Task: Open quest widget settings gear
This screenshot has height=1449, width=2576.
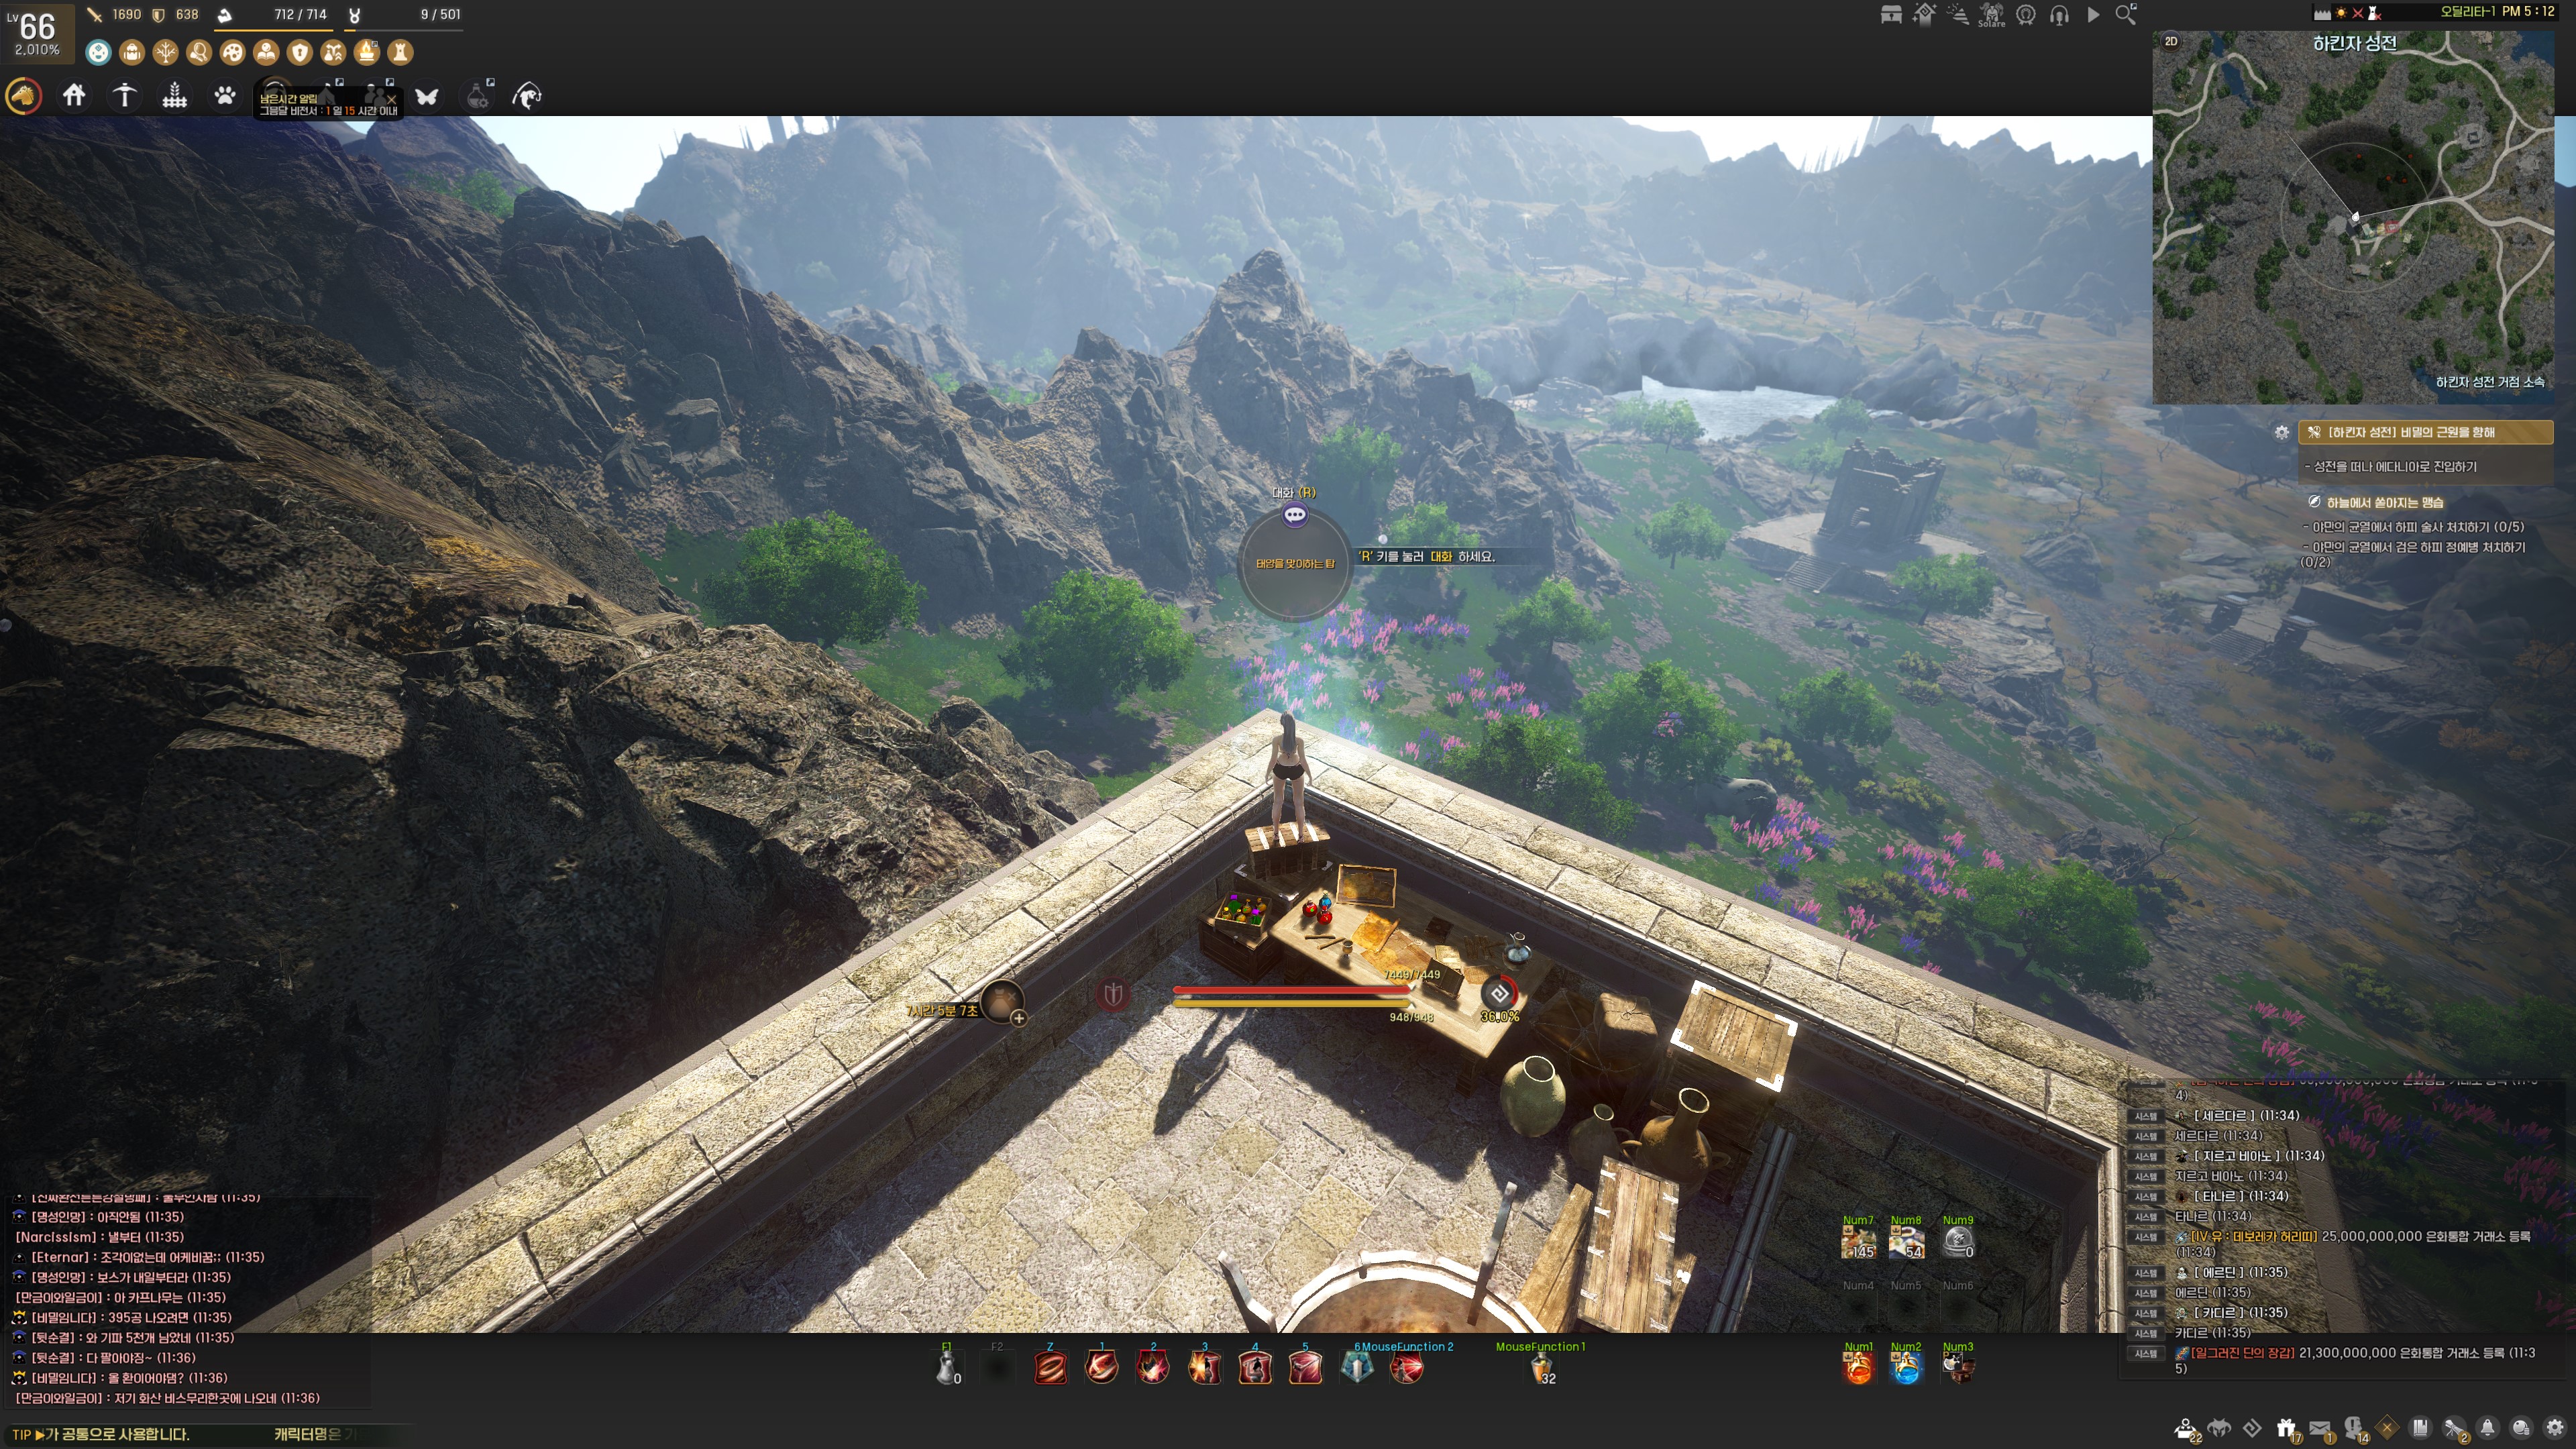Action: pyautogui.click(x=2281, y=433)
